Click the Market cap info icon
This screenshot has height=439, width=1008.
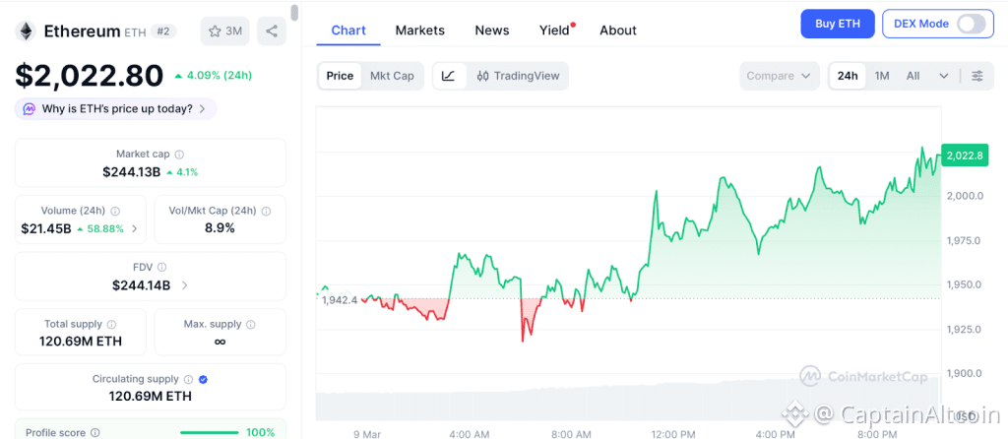[x=178, y=155]
